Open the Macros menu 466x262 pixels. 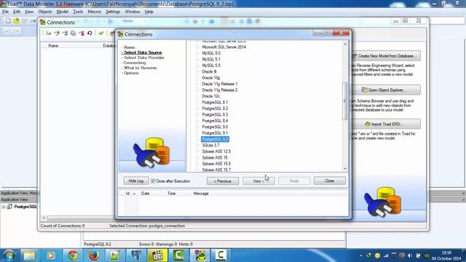pos(94,12)
